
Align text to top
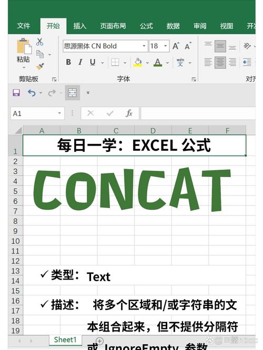208,44
